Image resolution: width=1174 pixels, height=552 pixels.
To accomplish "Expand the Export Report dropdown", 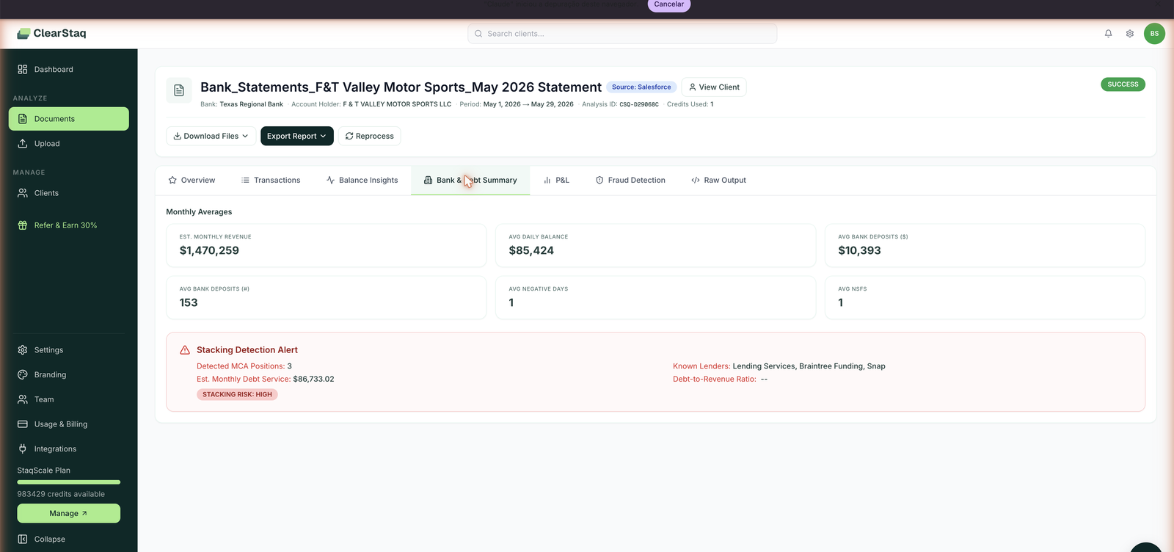I will [x=297, y=136].
